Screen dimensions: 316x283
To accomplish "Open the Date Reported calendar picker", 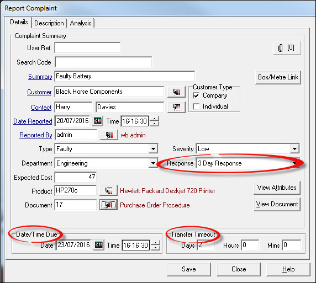I will 98,121.
